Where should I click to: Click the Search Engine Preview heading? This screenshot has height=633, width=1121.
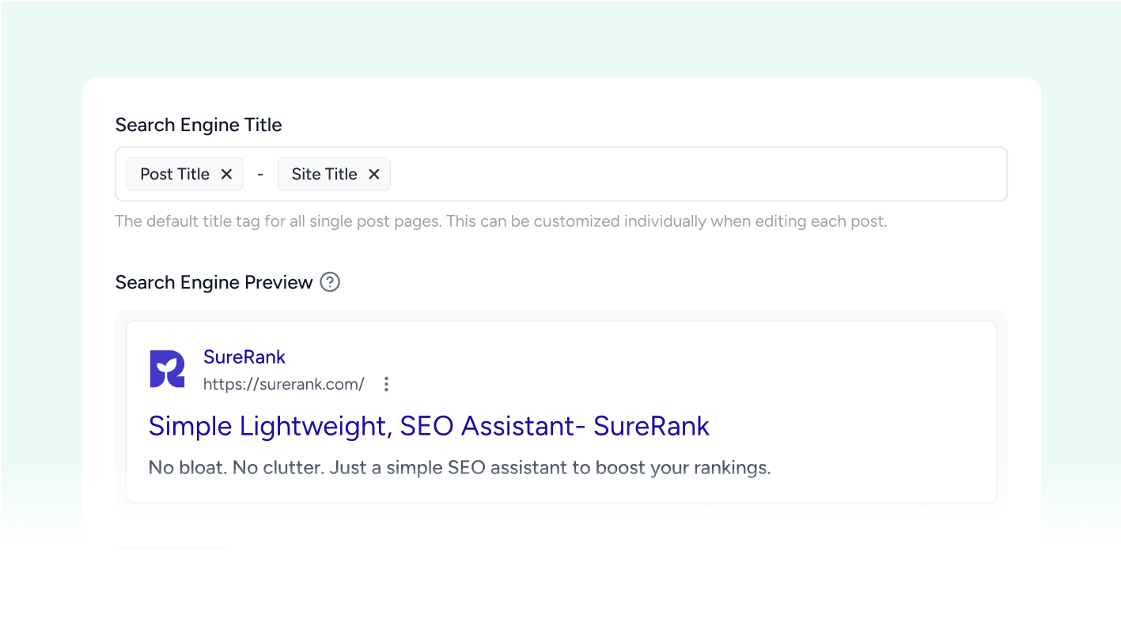coord(214,282)
